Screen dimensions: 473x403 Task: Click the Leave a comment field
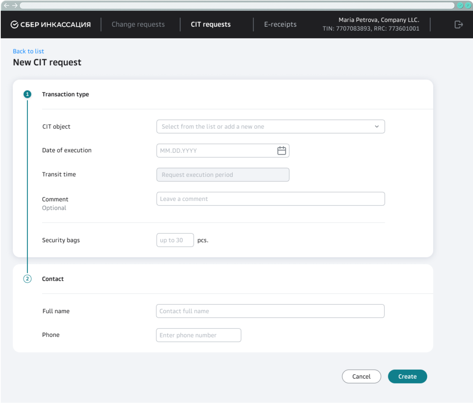271,199
